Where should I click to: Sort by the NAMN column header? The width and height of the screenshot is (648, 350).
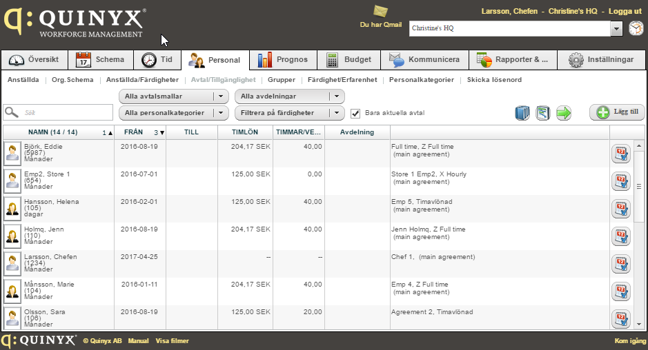click(58, 132)
